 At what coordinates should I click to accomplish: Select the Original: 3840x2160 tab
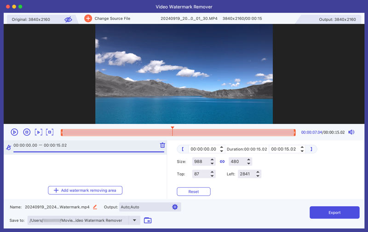pos(33,19)
